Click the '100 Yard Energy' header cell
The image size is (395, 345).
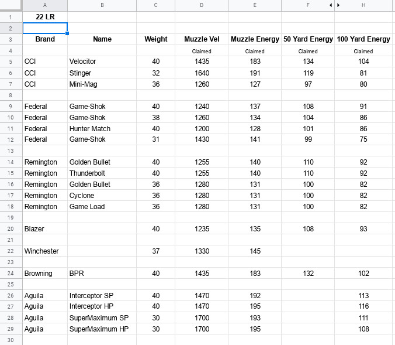(x=363, y=39)
